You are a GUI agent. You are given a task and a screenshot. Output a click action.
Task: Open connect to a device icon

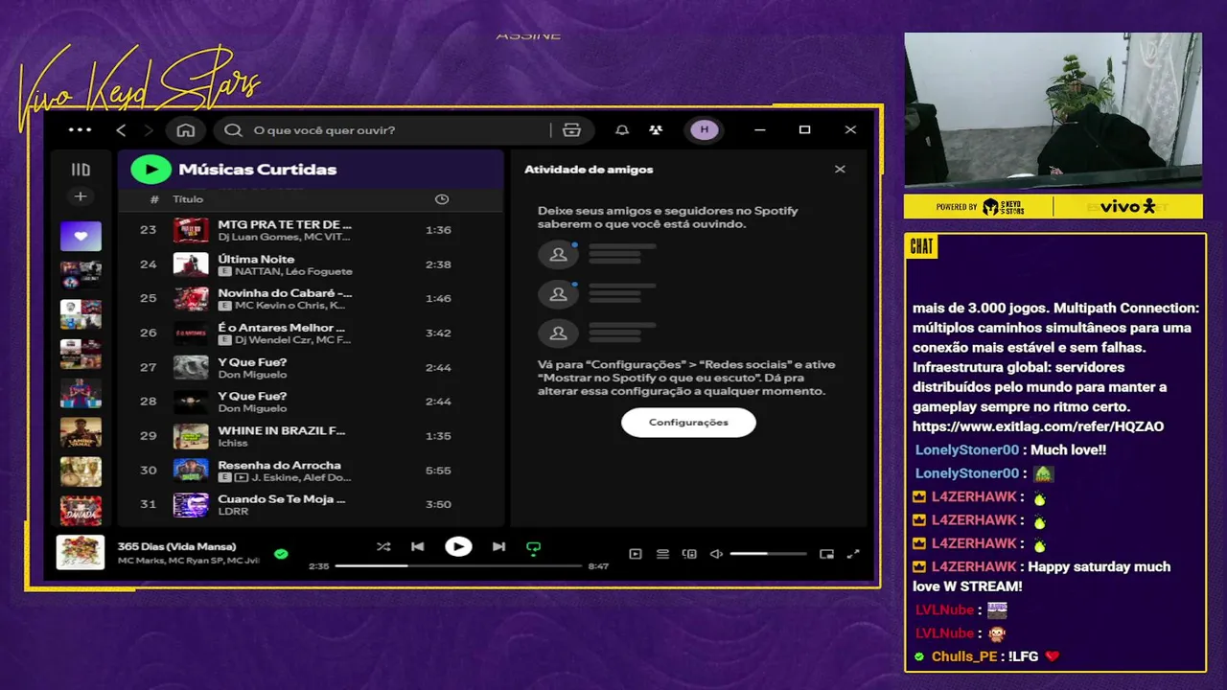point(689,554)
